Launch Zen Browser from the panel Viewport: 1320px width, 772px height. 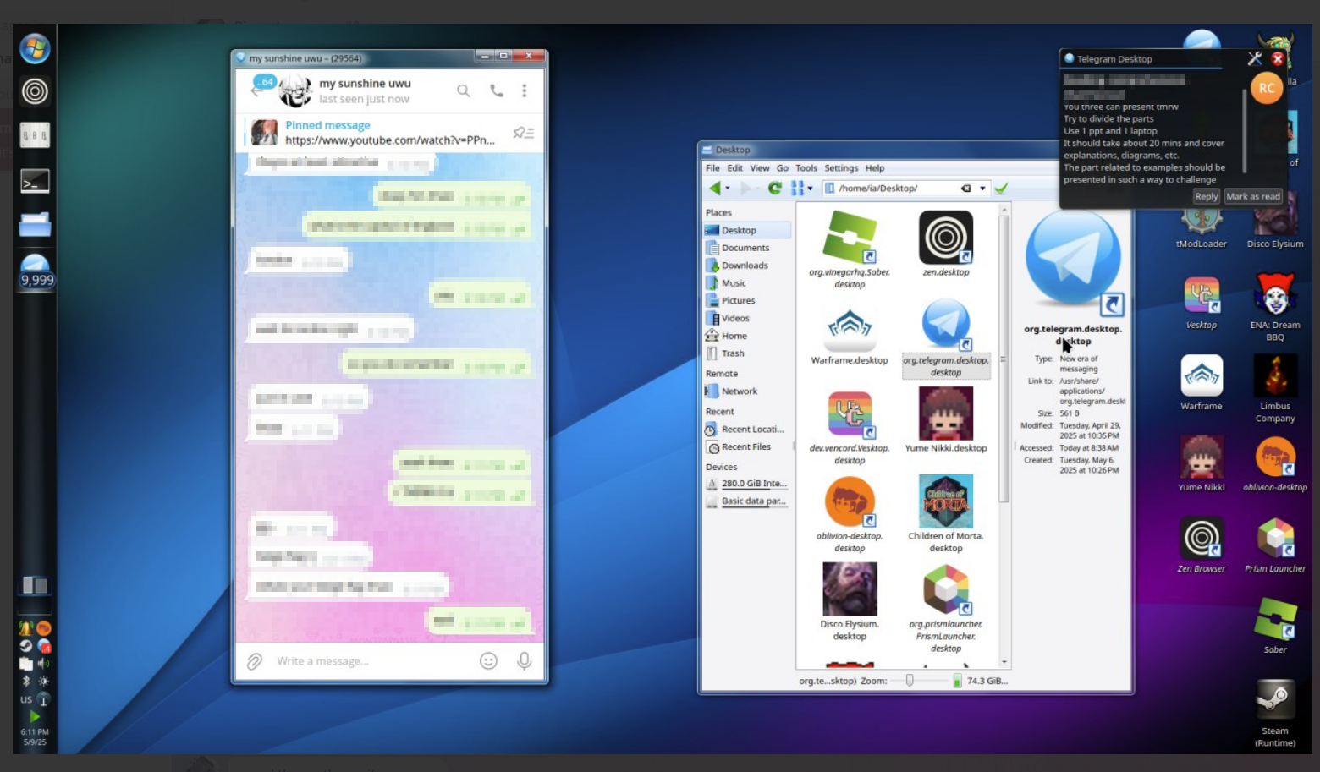pos(35,91)
